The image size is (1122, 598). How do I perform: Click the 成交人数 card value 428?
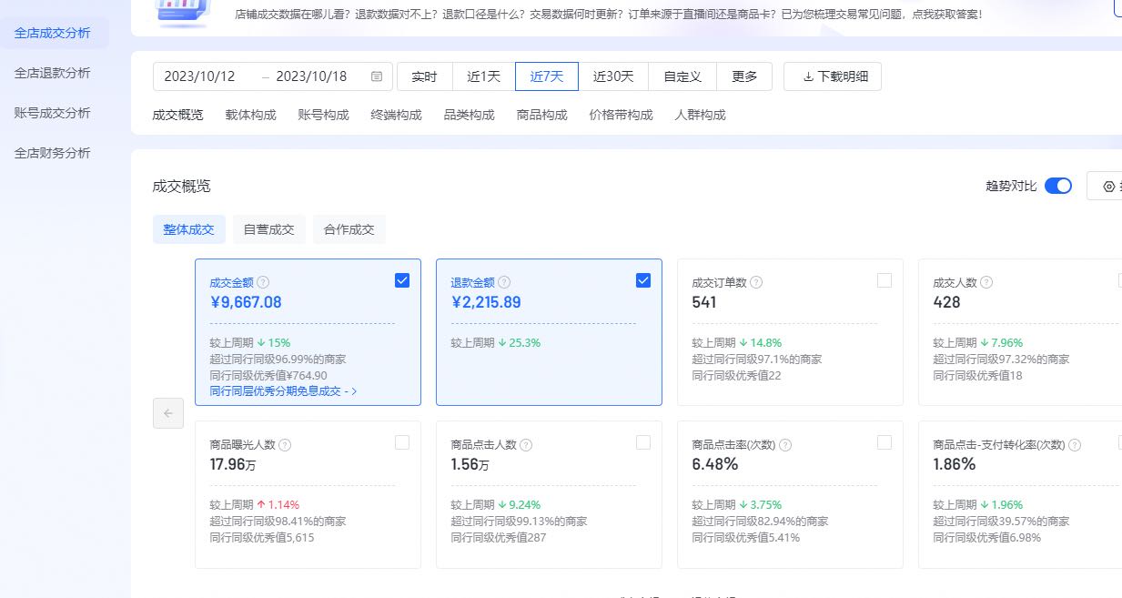[947, 302]
